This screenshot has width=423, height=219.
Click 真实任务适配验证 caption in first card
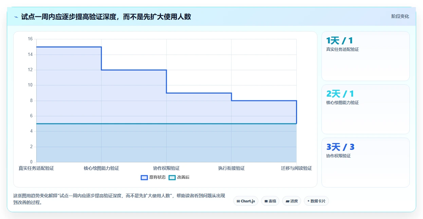[x=343, y=49]
